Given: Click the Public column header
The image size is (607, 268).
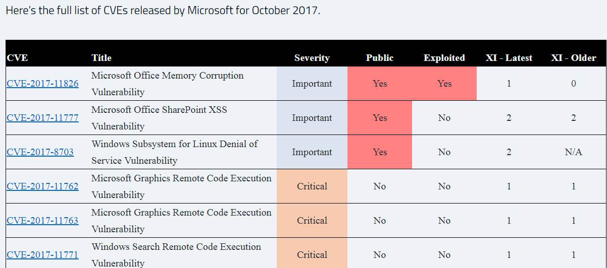Looking at the screenshot, I should [x=379, y=58].
